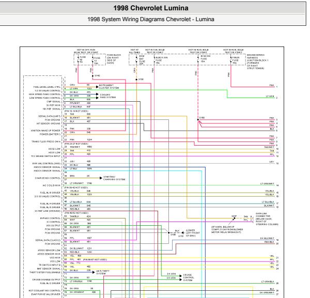Viewport: 310px width, 298px height.
Task: Click the S106 splice dot on the black wire
Action: 168,233
